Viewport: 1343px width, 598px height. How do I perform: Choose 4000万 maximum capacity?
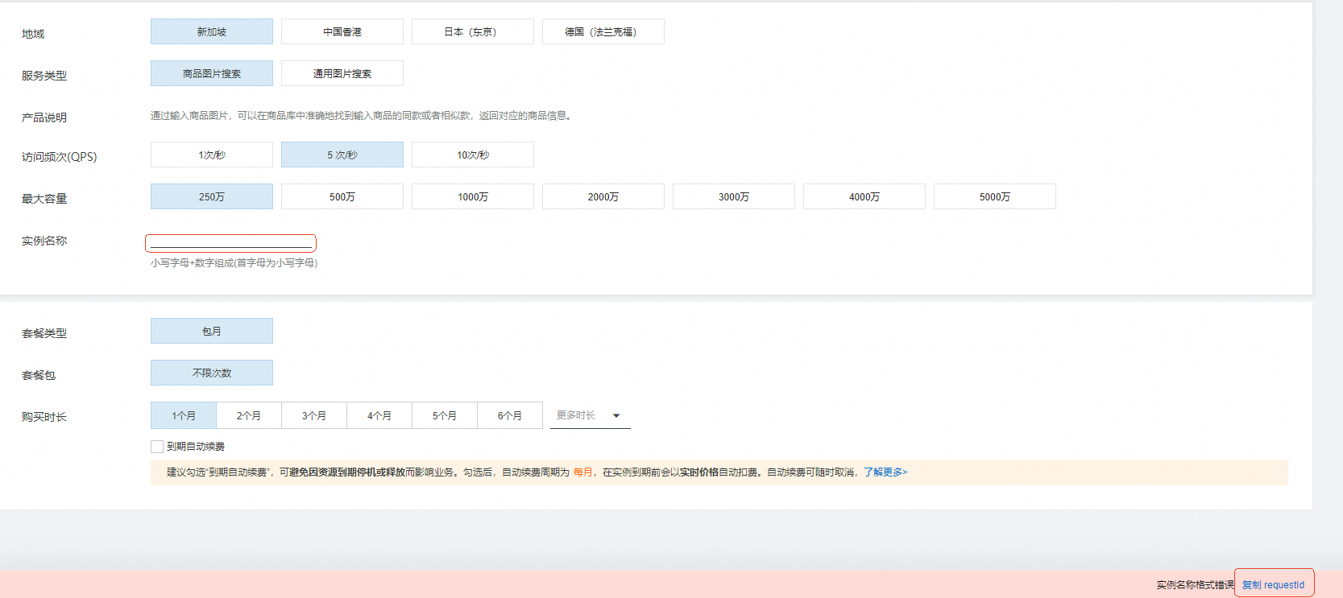[864, 196]
